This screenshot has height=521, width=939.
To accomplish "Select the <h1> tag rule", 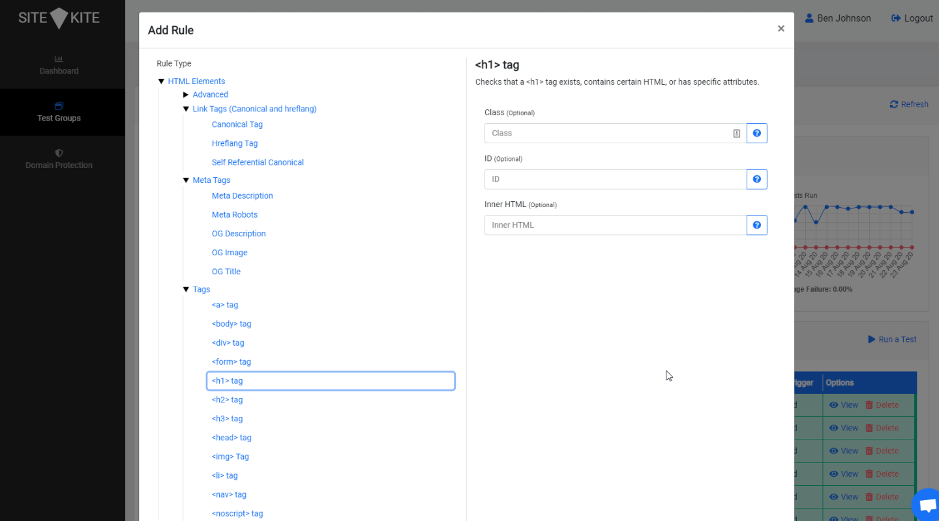I will (331, 381).
